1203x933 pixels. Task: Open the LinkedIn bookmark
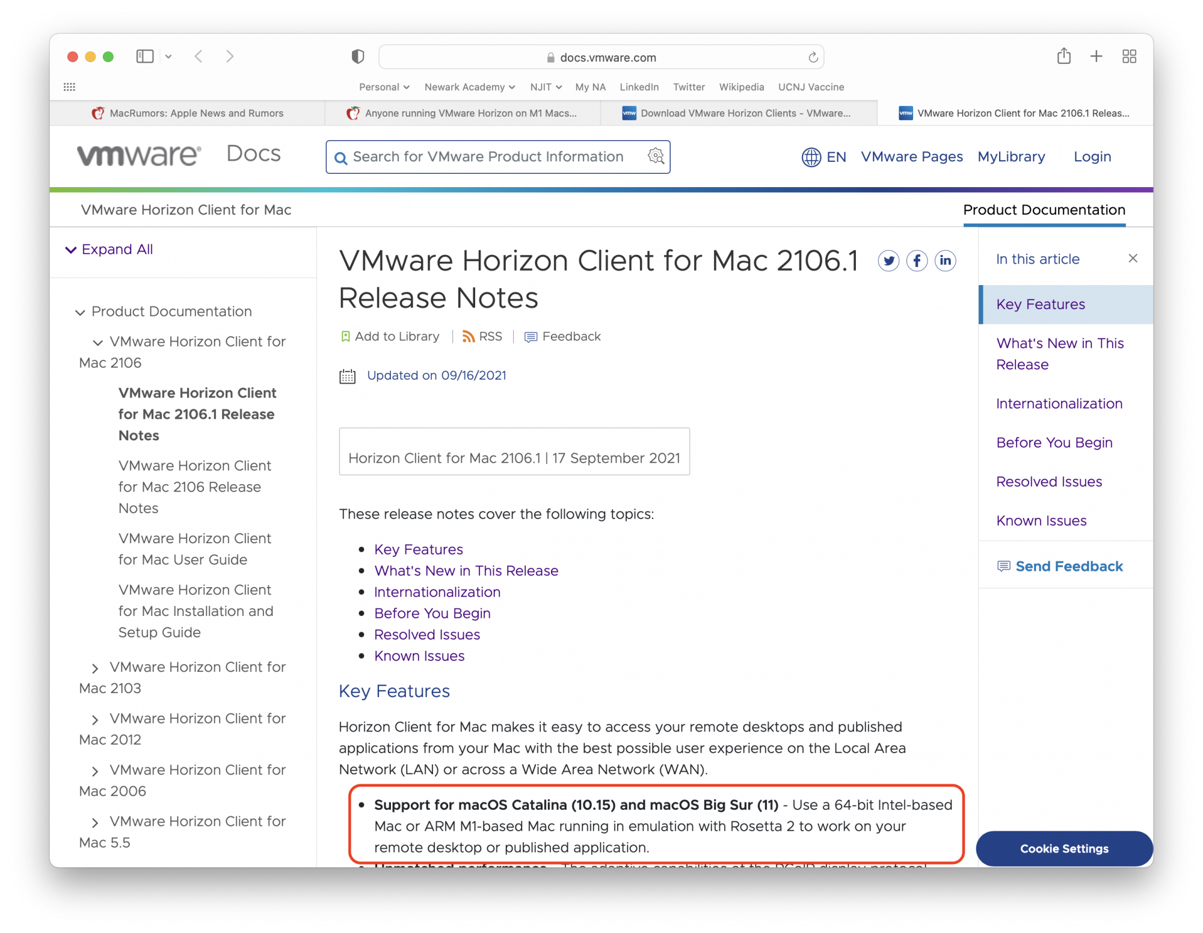pos(639,87)
